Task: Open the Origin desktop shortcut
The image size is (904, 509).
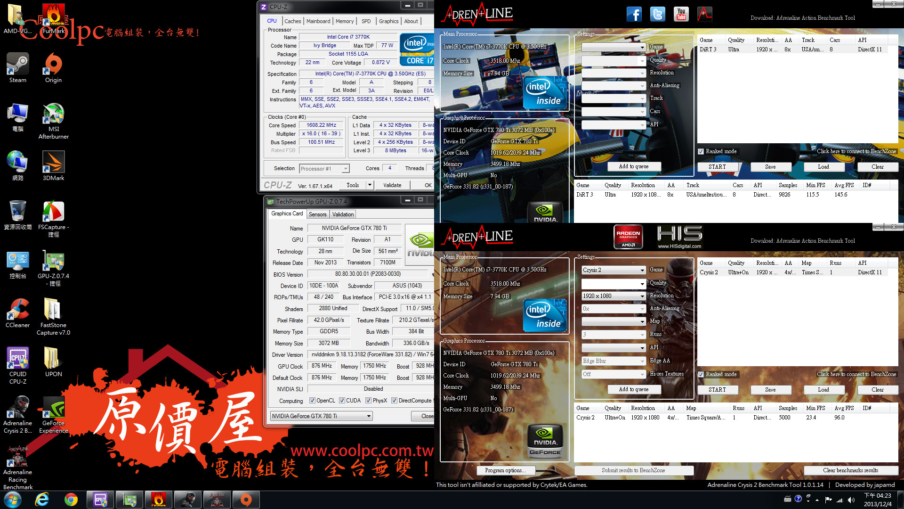Action: click(x=53, y=68)
